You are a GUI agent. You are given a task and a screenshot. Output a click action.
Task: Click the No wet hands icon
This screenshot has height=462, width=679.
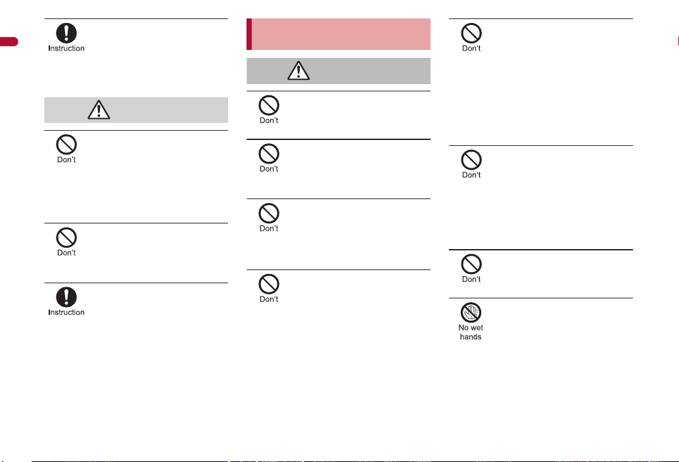pos(471,312)
